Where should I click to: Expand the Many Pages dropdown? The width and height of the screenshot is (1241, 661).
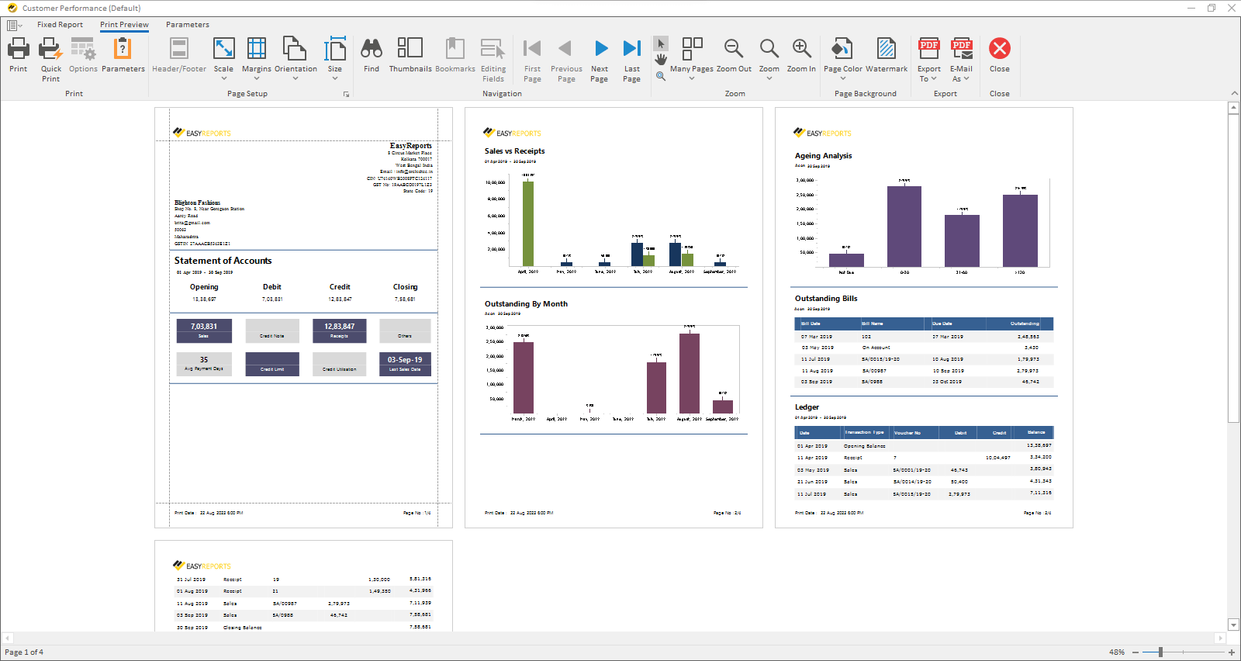coord(692,74)
